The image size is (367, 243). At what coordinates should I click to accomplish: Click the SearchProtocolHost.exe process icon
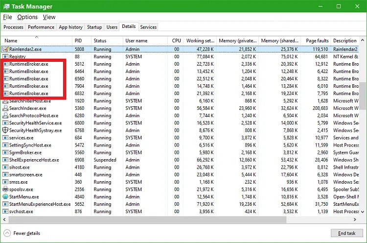click(5, 116)
